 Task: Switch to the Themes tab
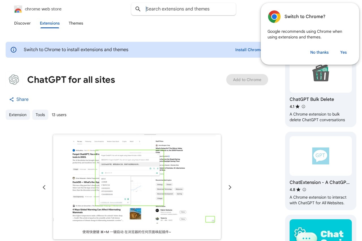tap(76, 23)
